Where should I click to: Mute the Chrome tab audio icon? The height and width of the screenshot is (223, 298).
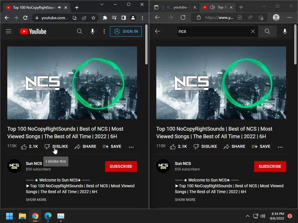pos(60,7)
